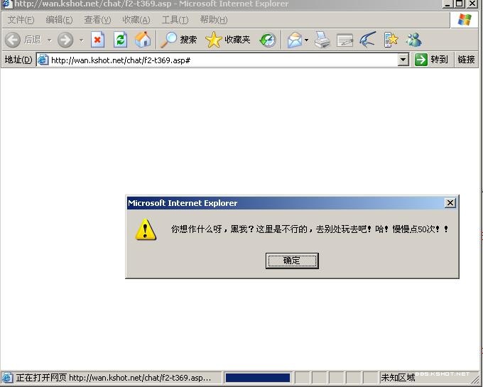Viewport: 483px width, 387px height.
Task: Click the 转到 Go button
Action: point(432,60)
